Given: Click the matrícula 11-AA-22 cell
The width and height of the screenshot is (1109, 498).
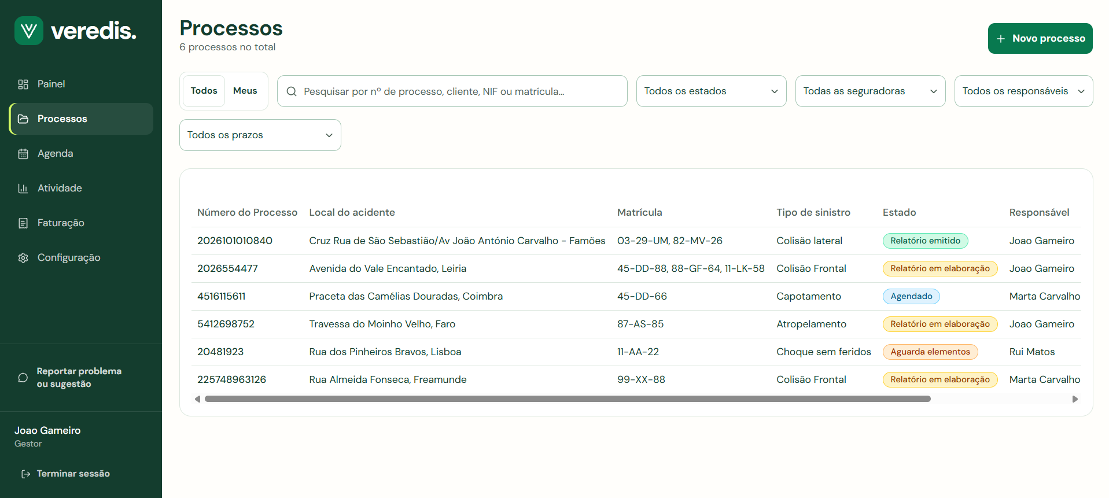Looking at the screenshot, I should pos(638,352).
